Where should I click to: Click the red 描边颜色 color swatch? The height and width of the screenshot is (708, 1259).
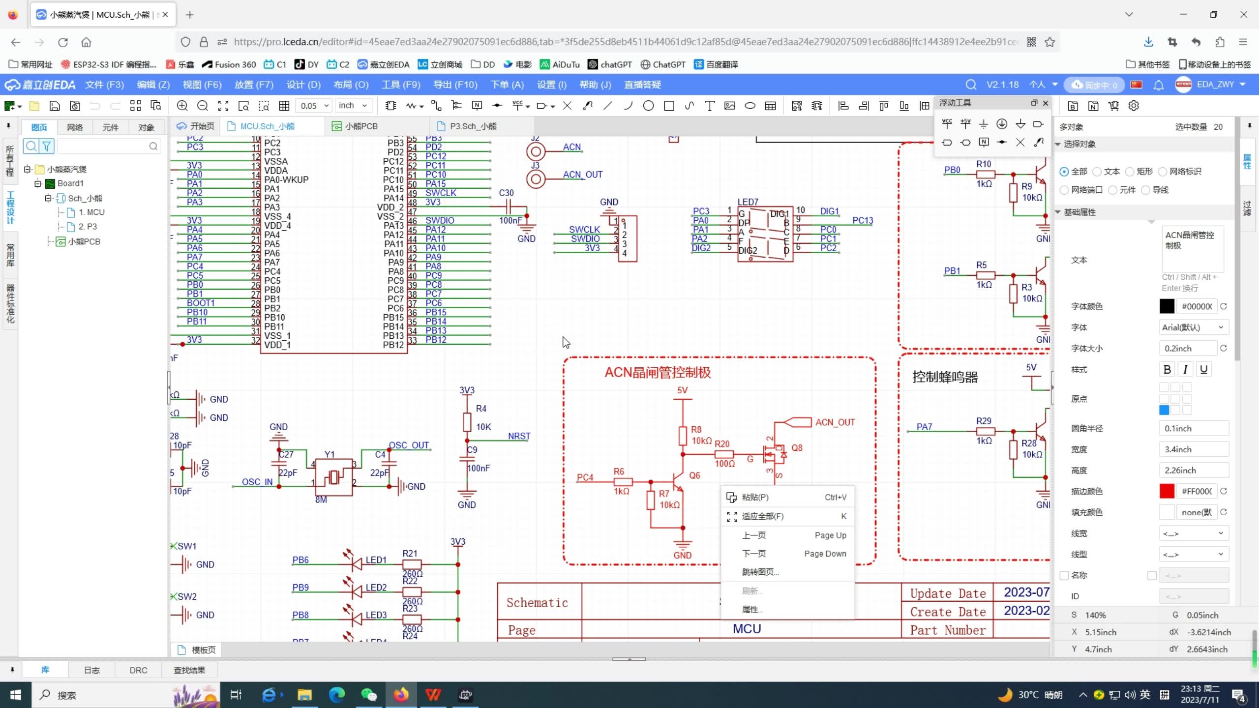tap(1167, 491)
